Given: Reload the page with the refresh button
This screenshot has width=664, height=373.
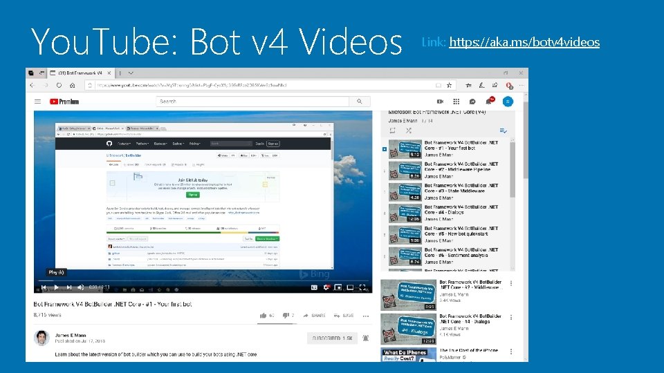Looking at the screenshot, I should click(59, 85).
